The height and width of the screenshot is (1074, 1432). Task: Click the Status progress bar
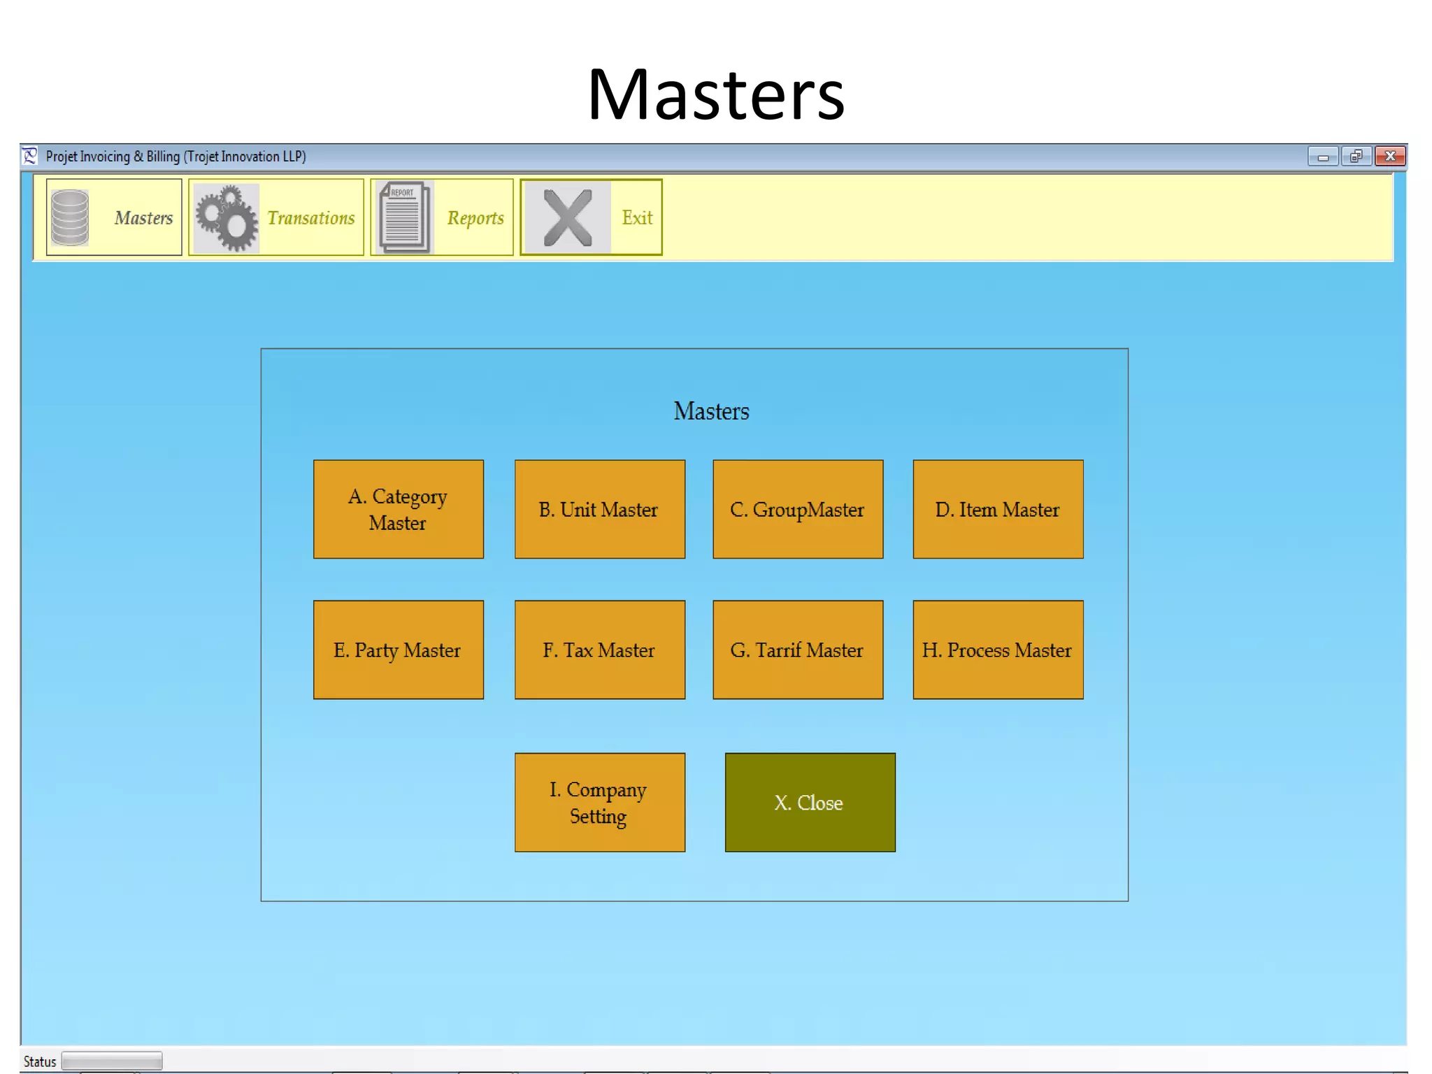[112, 1061]
